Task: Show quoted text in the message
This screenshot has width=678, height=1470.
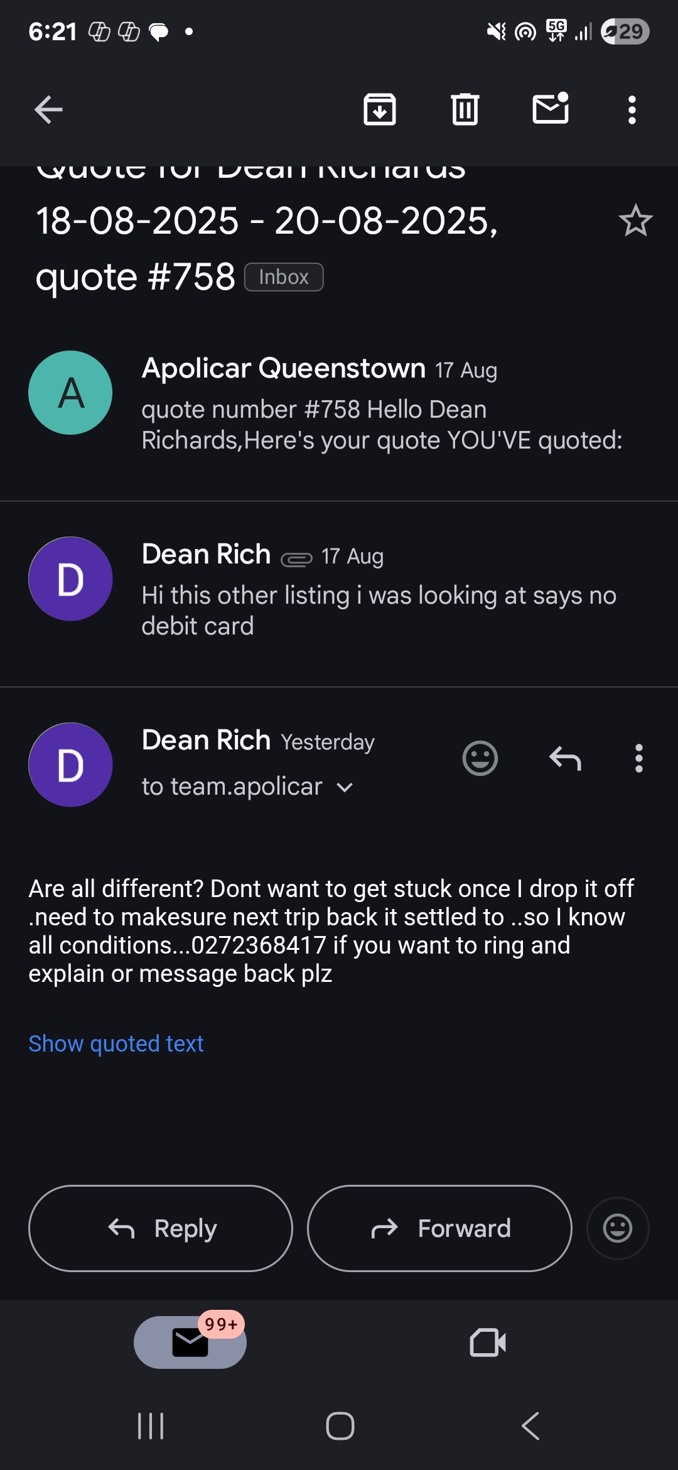Action: point(116,1043)
